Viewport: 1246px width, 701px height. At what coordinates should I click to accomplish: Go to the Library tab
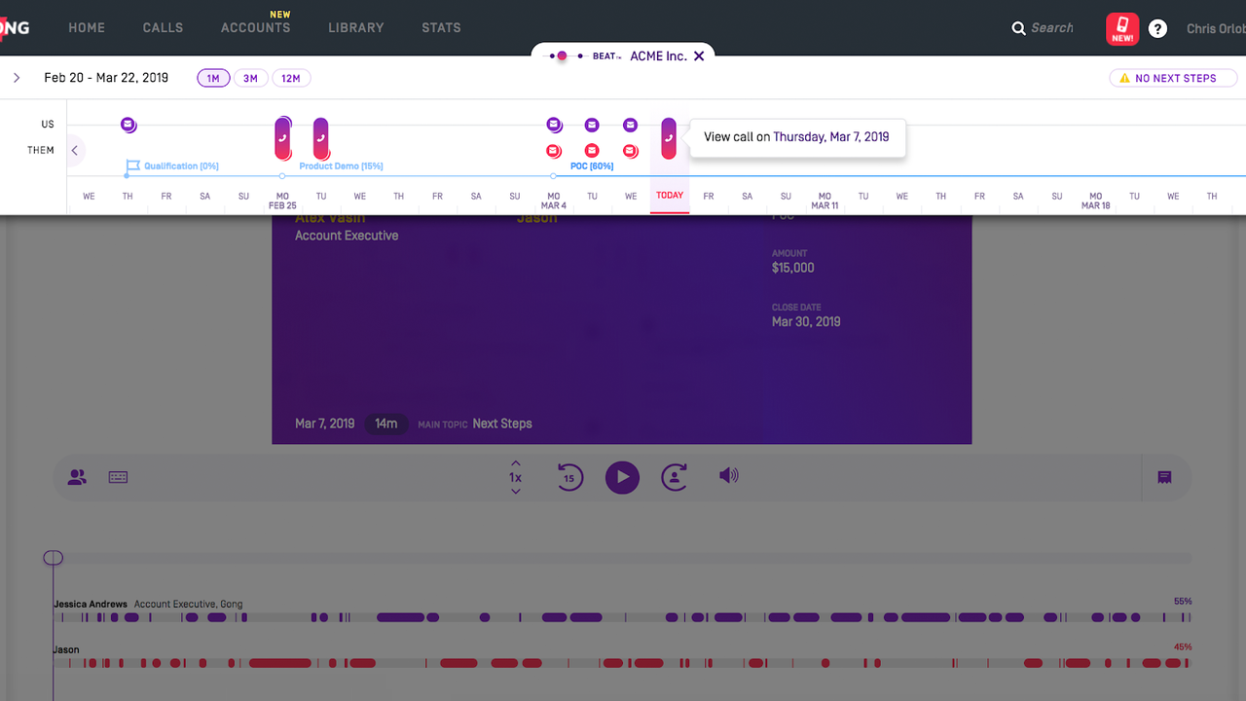[355, 27]
